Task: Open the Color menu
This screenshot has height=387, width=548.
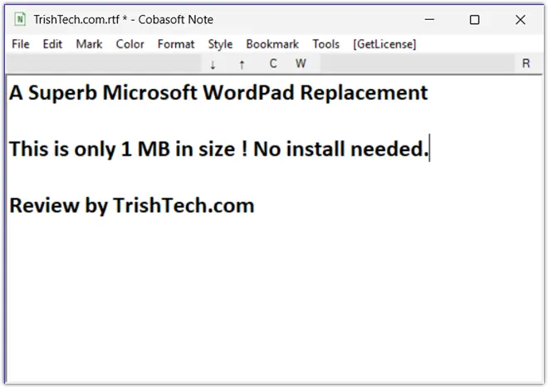Action: point(130,44)
